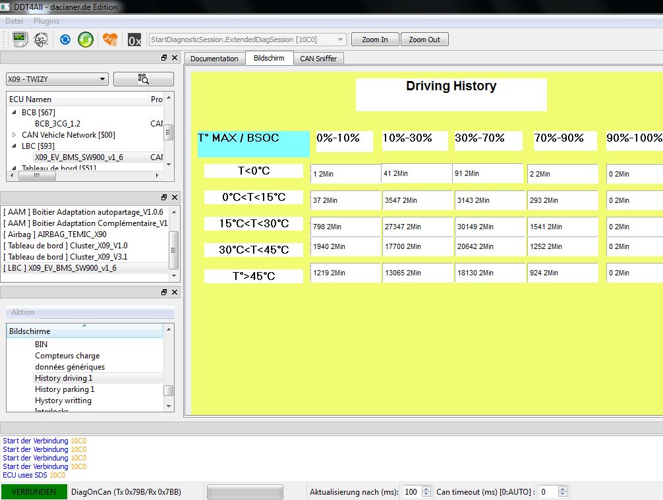663x500 pixels.
Task: Open the StartDiagnosticSession combo box
Action: pos(247,40)
